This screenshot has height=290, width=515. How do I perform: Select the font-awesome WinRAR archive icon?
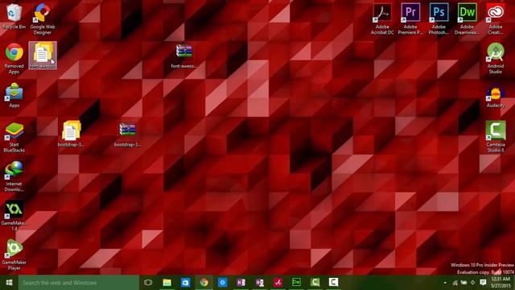point(184,56)
